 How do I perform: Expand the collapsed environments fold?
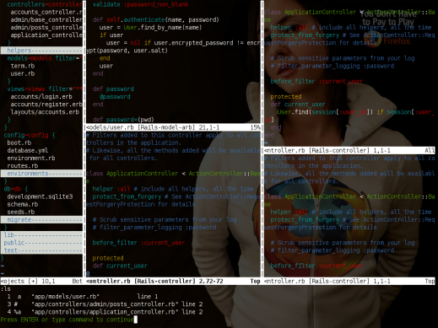[x=41, y=174]
